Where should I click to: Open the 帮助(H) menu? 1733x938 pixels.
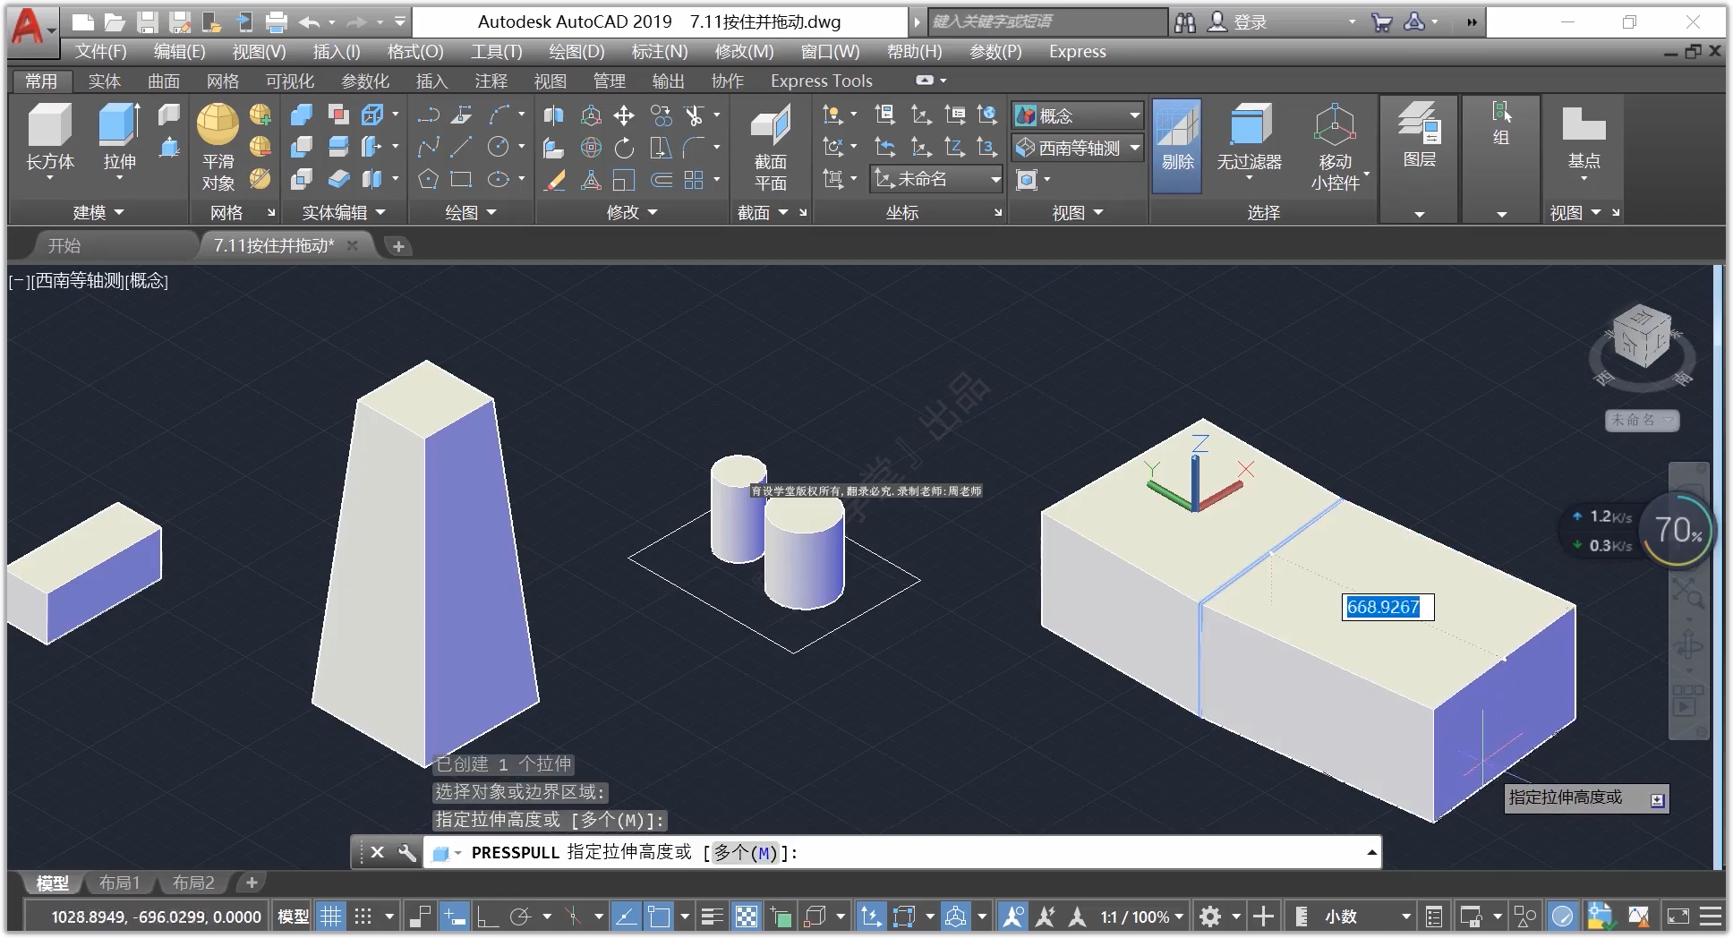tap(914, 51)
